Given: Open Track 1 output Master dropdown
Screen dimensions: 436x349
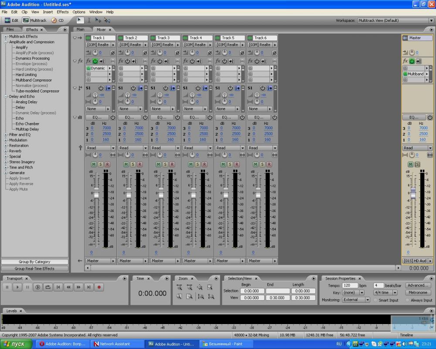Looking at the screenshot, I should 100,261.
